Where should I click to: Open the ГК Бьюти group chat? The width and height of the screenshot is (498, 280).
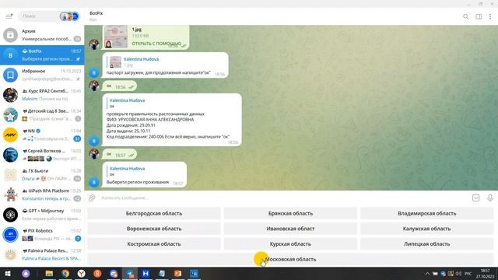tap(42, 174)
